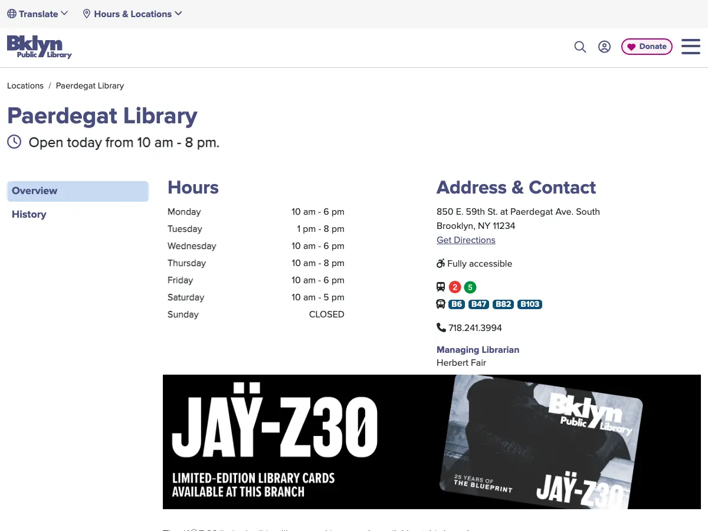This screenshot has width=708, height=531.
Task: Click the Address & Contact heading
Action: coord(516,188)
